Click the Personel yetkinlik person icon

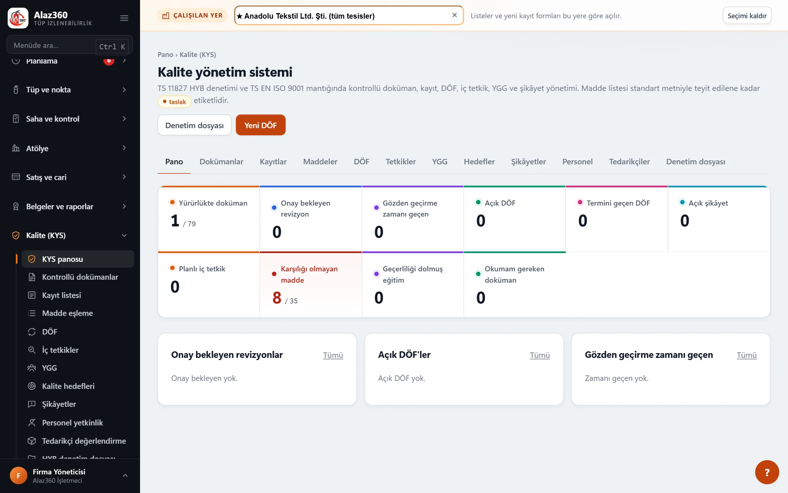[32, 423]
